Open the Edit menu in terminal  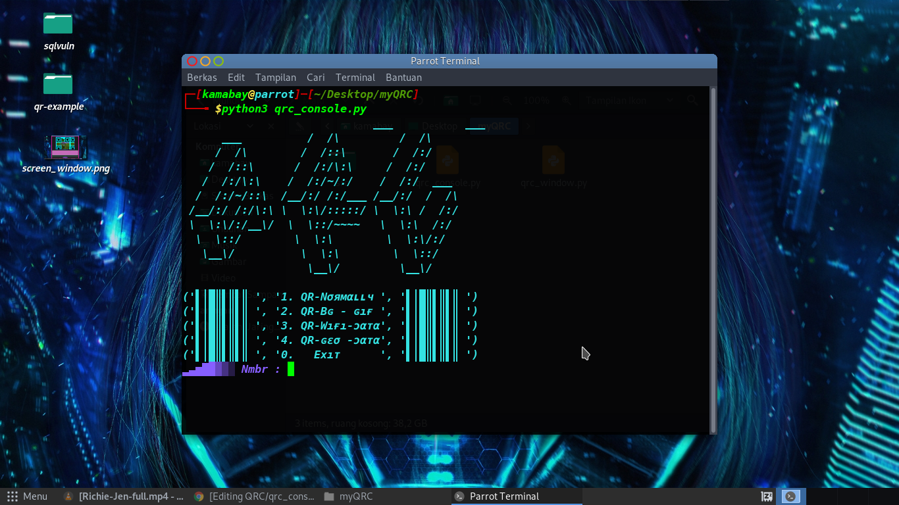[236, 77]
